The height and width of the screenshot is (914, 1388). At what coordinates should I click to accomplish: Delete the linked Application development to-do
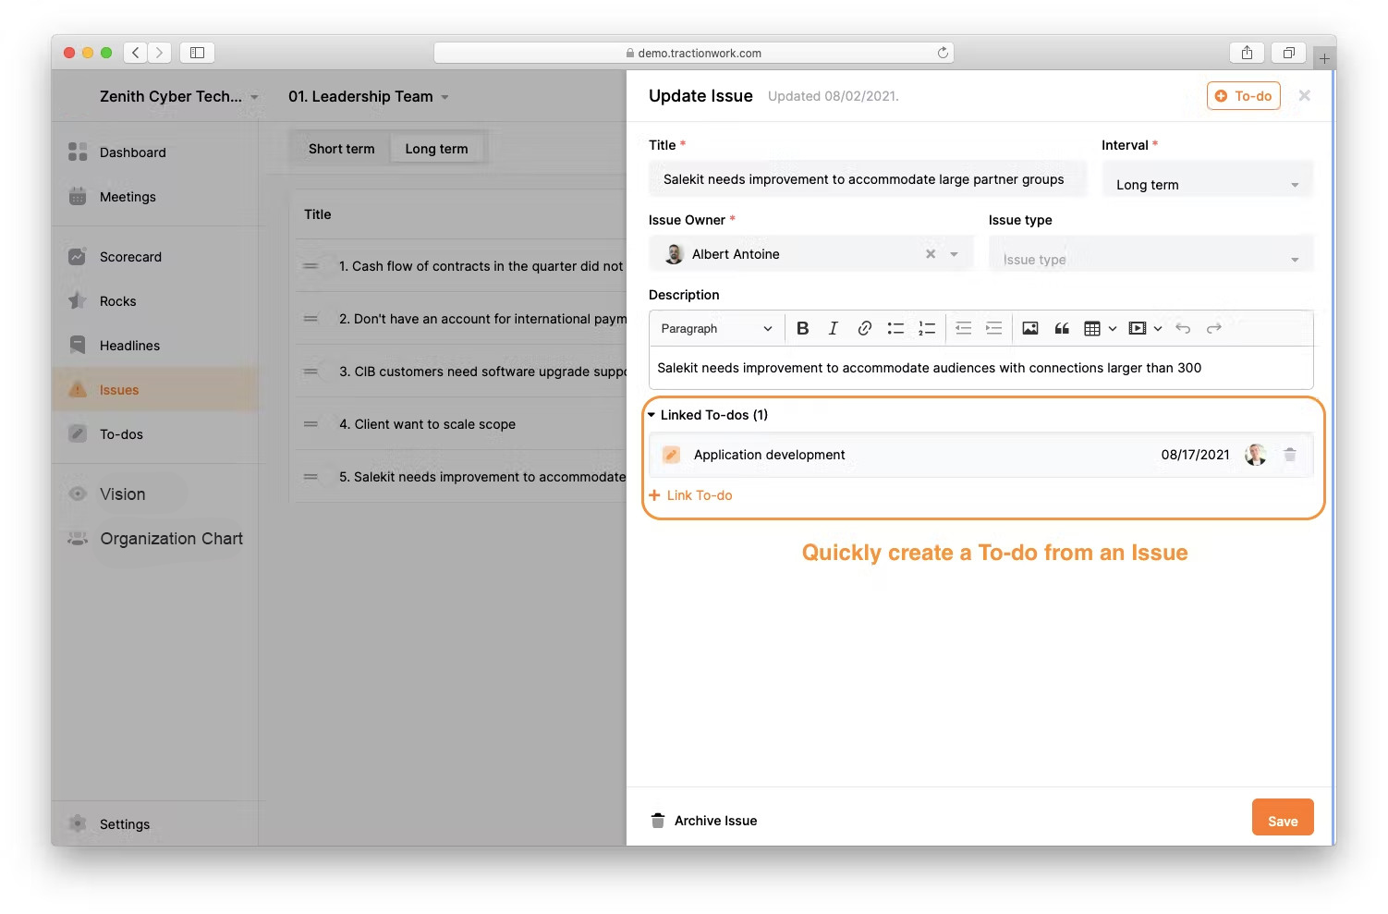[1290, 455]
